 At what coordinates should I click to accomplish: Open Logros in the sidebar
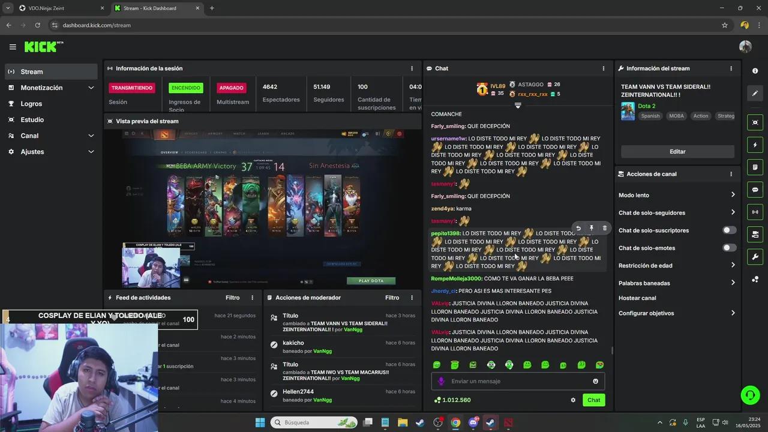(51, 104)
